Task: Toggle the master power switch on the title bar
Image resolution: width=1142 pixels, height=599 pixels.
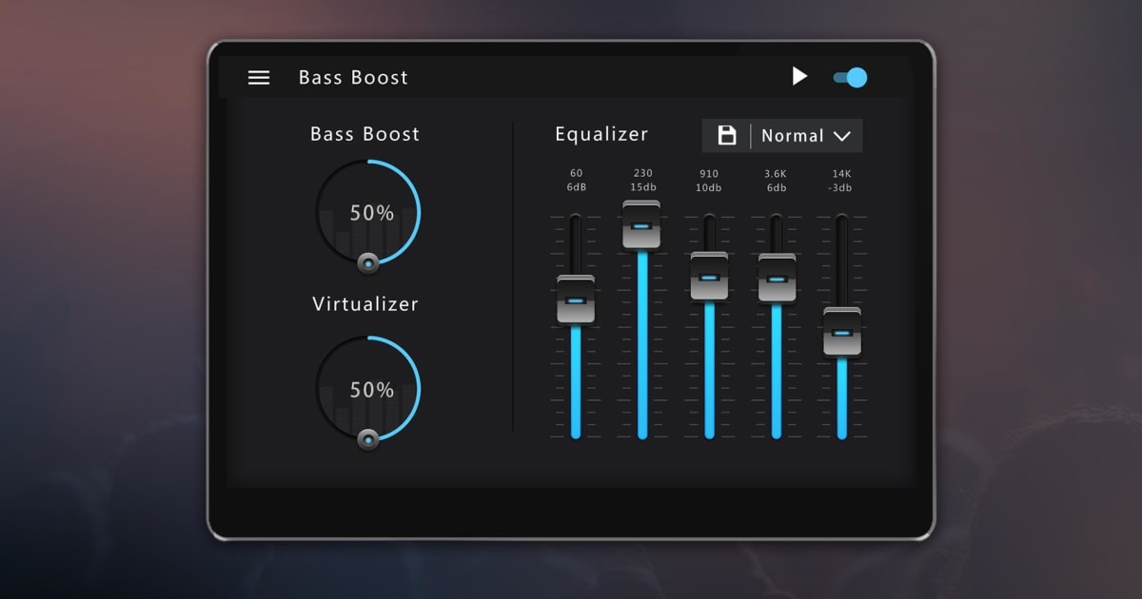Action: click(850, 76)
